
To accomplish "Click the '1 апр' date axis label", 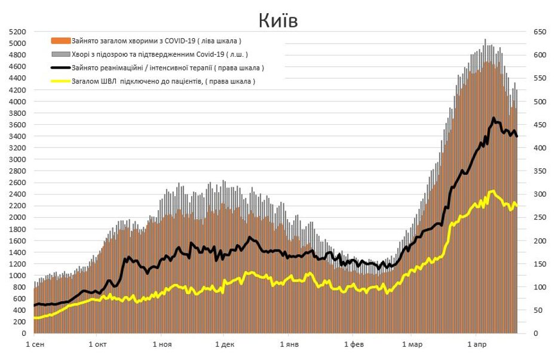I will pyautogui.click(x=476, y=345).
